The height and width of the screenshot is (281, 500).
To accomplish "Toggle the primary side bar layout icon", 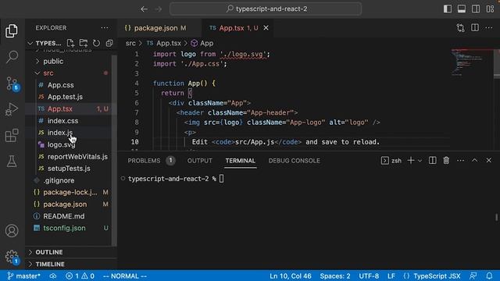I will click(448, 9).
